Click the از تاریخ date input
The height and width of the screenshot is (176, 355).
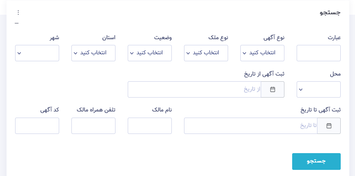(195, 89)
